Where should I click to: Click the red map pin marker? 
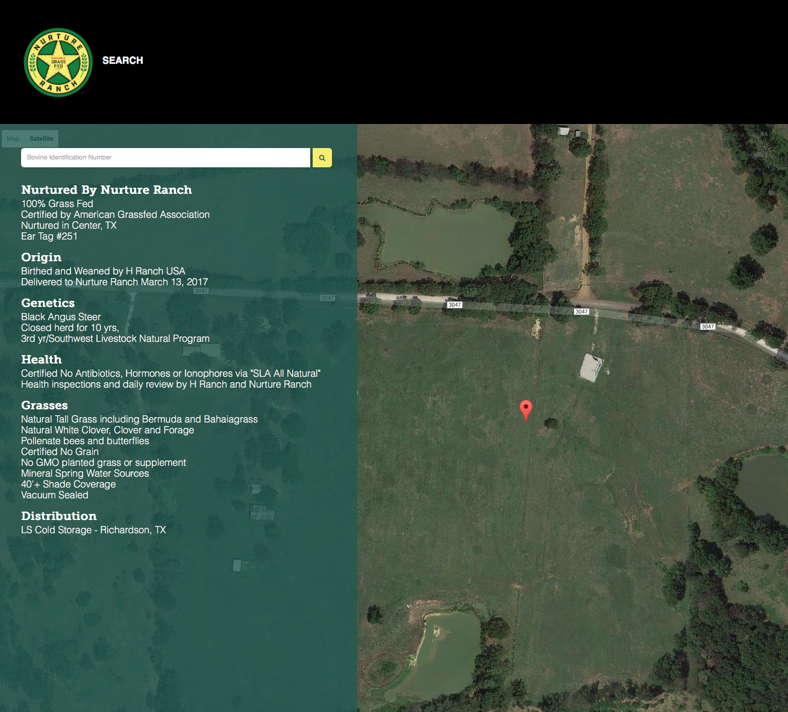pos(526,410)
